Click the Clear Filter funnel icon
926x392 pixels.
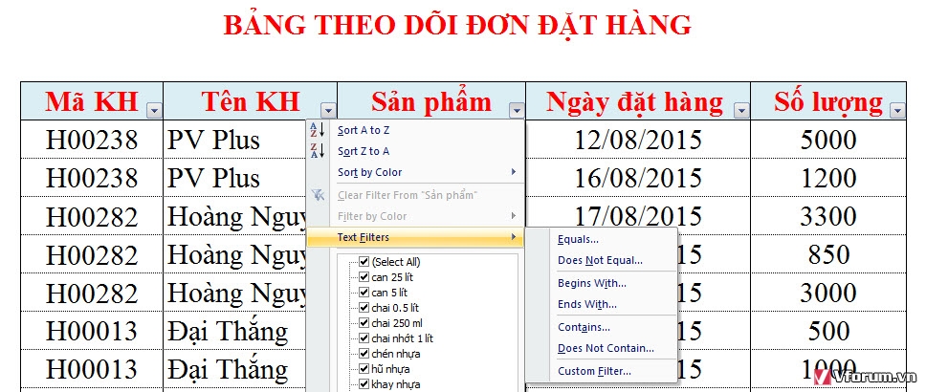[318, 195]
